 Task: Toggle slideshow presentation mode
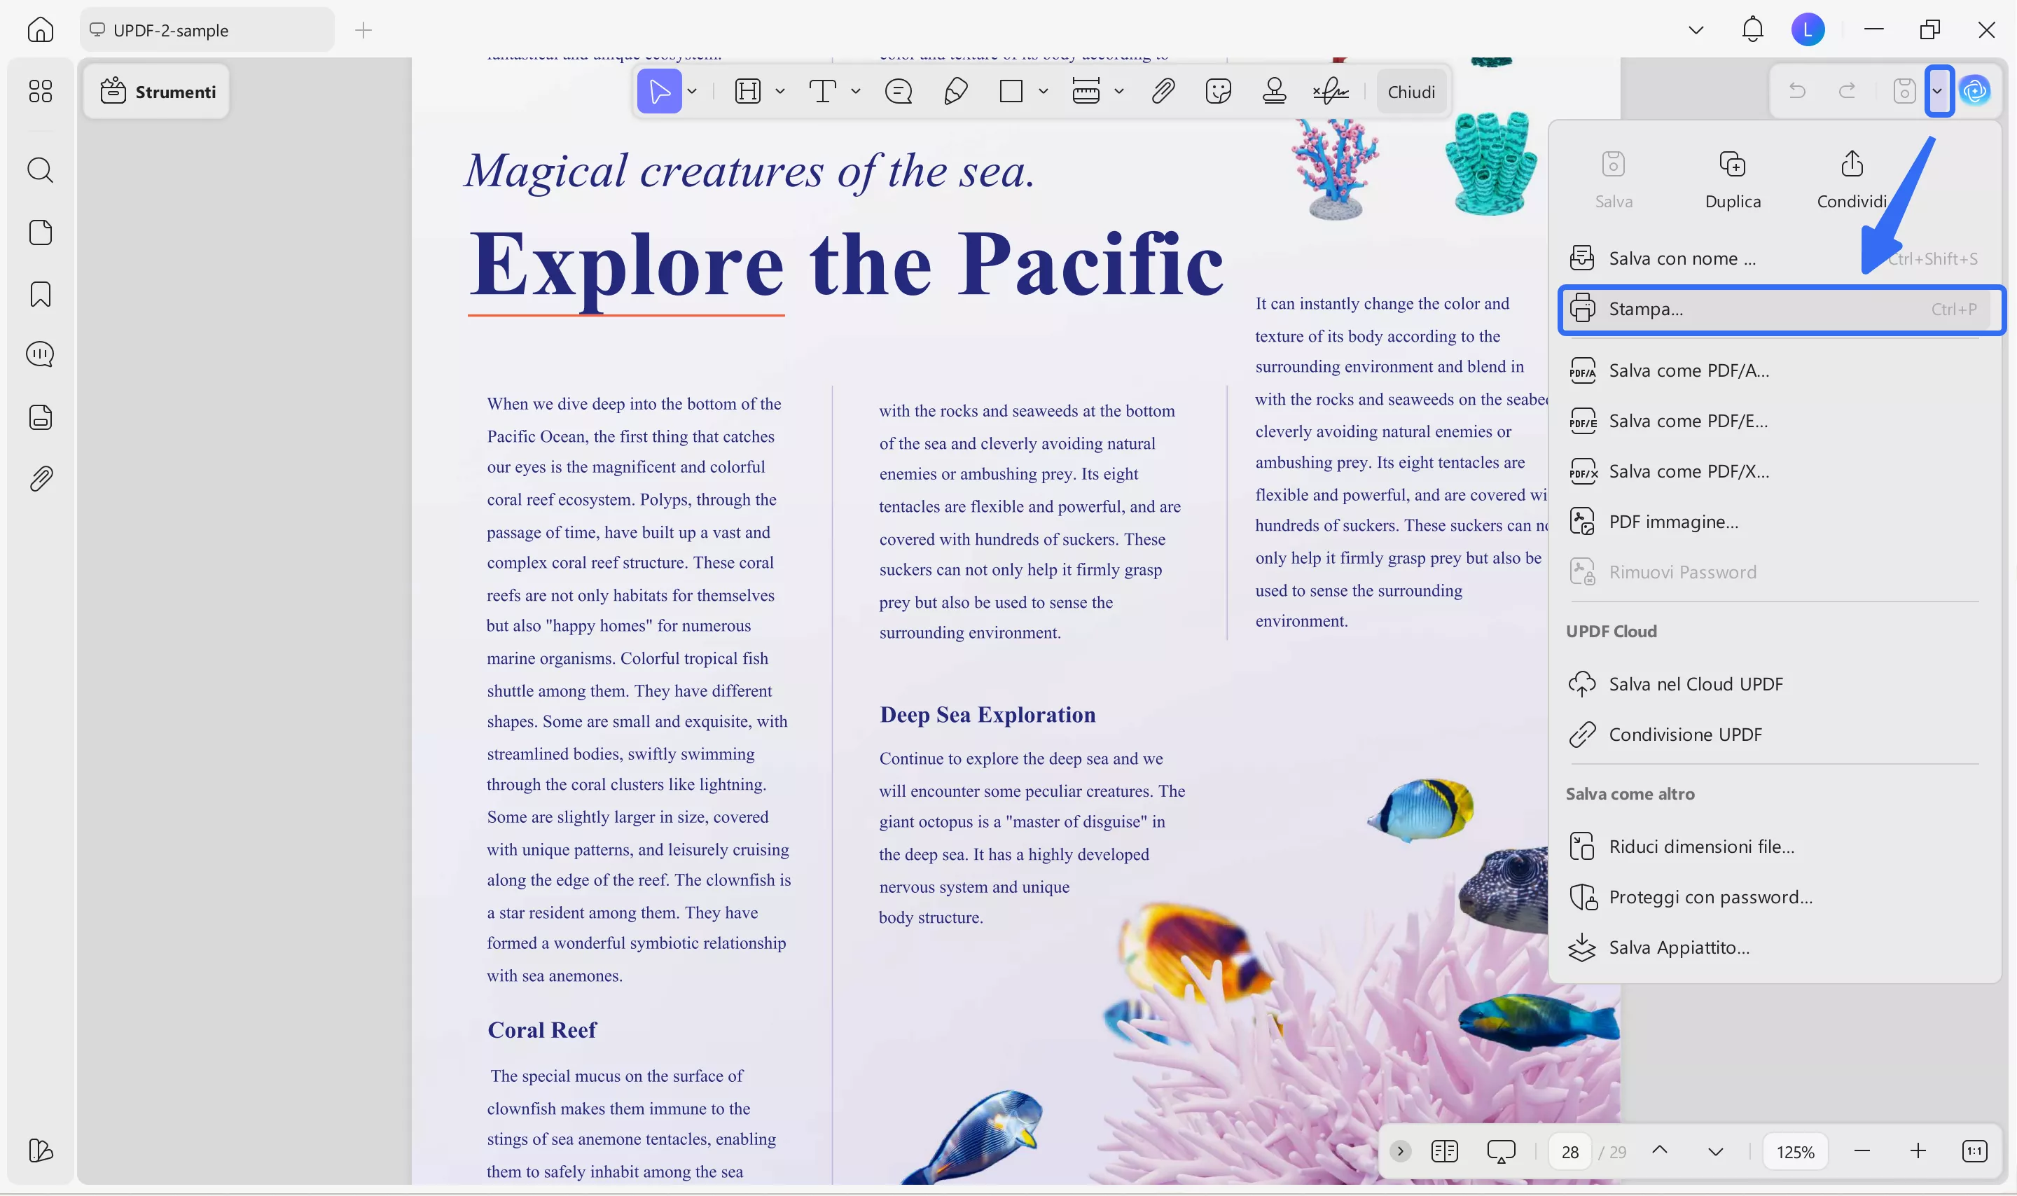click(x=1502, y=1151)
